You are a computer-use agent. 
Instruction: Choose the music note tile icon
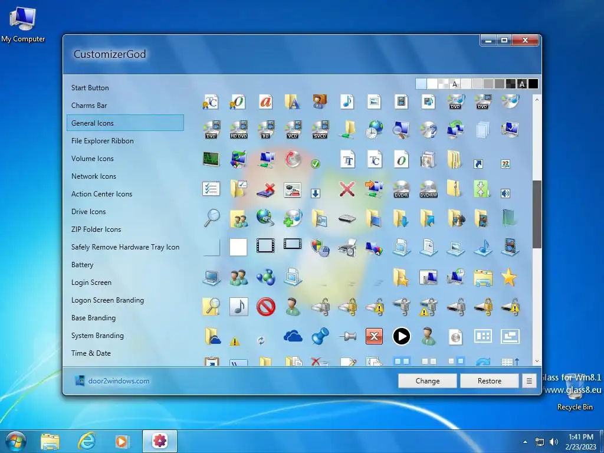tap(238, 307)
